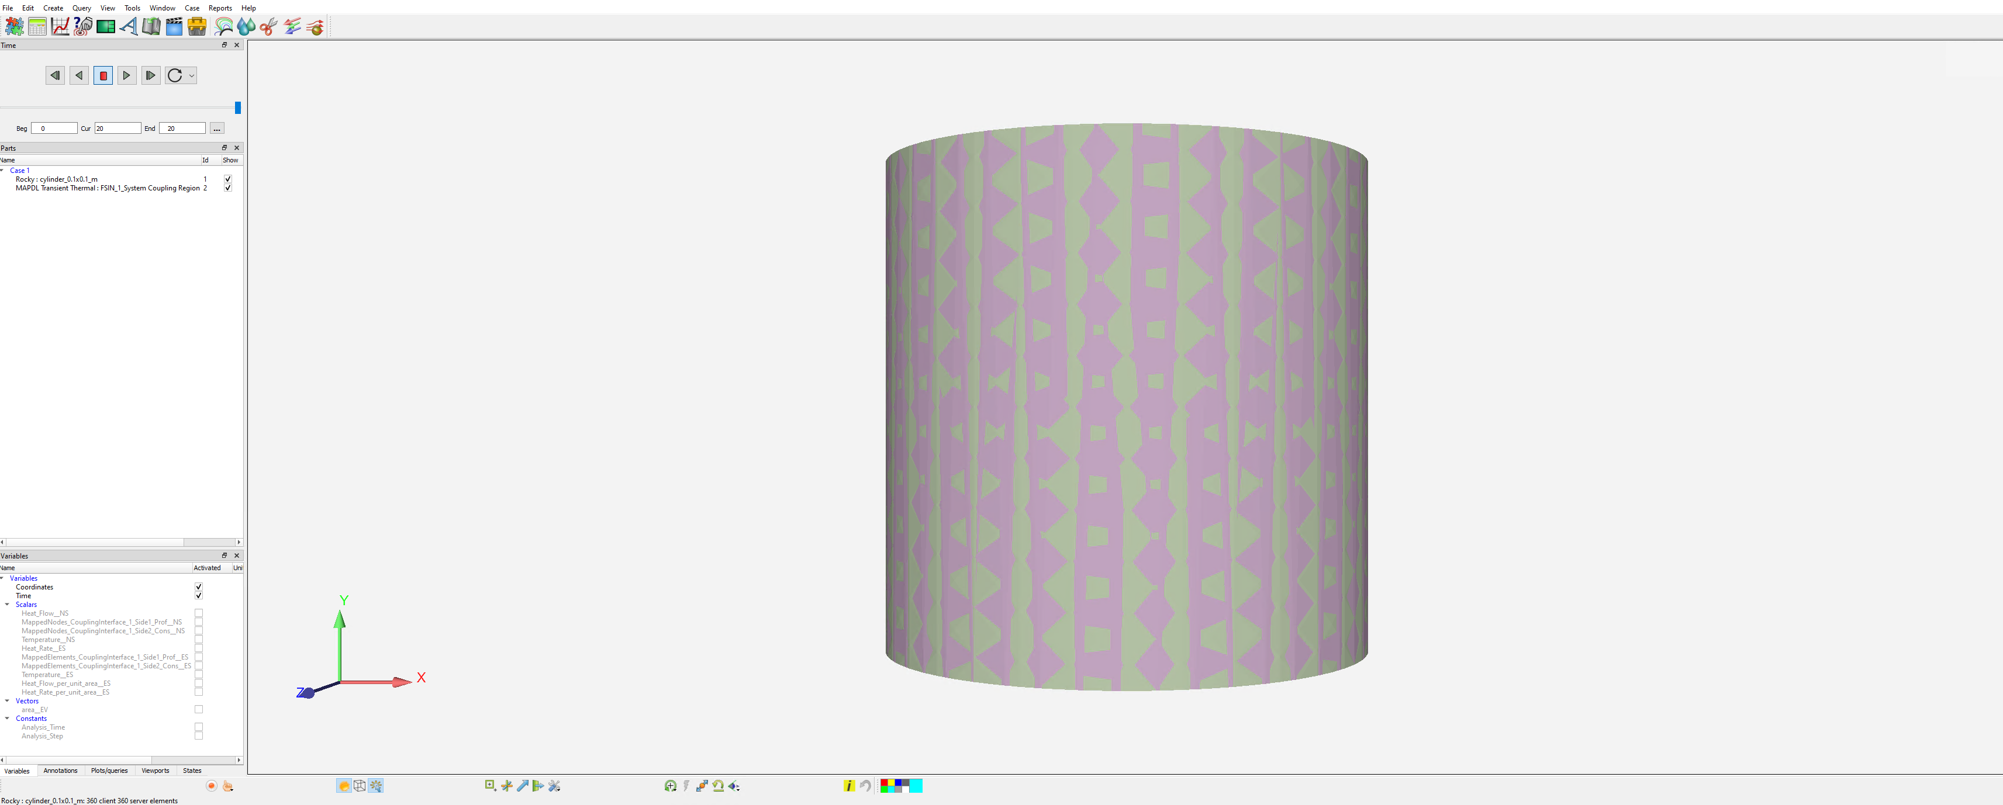Toggle Show for MAPDL Transient Thermal part

pyautogui.click(x=228, y=188)
